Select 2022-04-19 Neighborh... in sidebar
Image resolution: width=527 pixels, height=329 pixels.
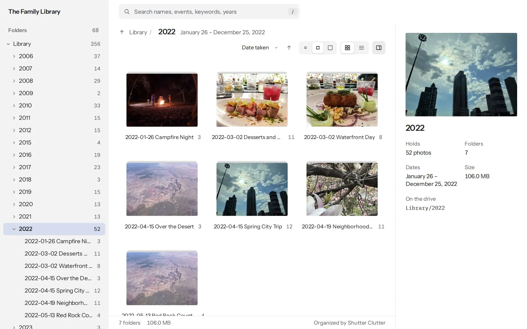pyautogui.click(x=54, y=303)
